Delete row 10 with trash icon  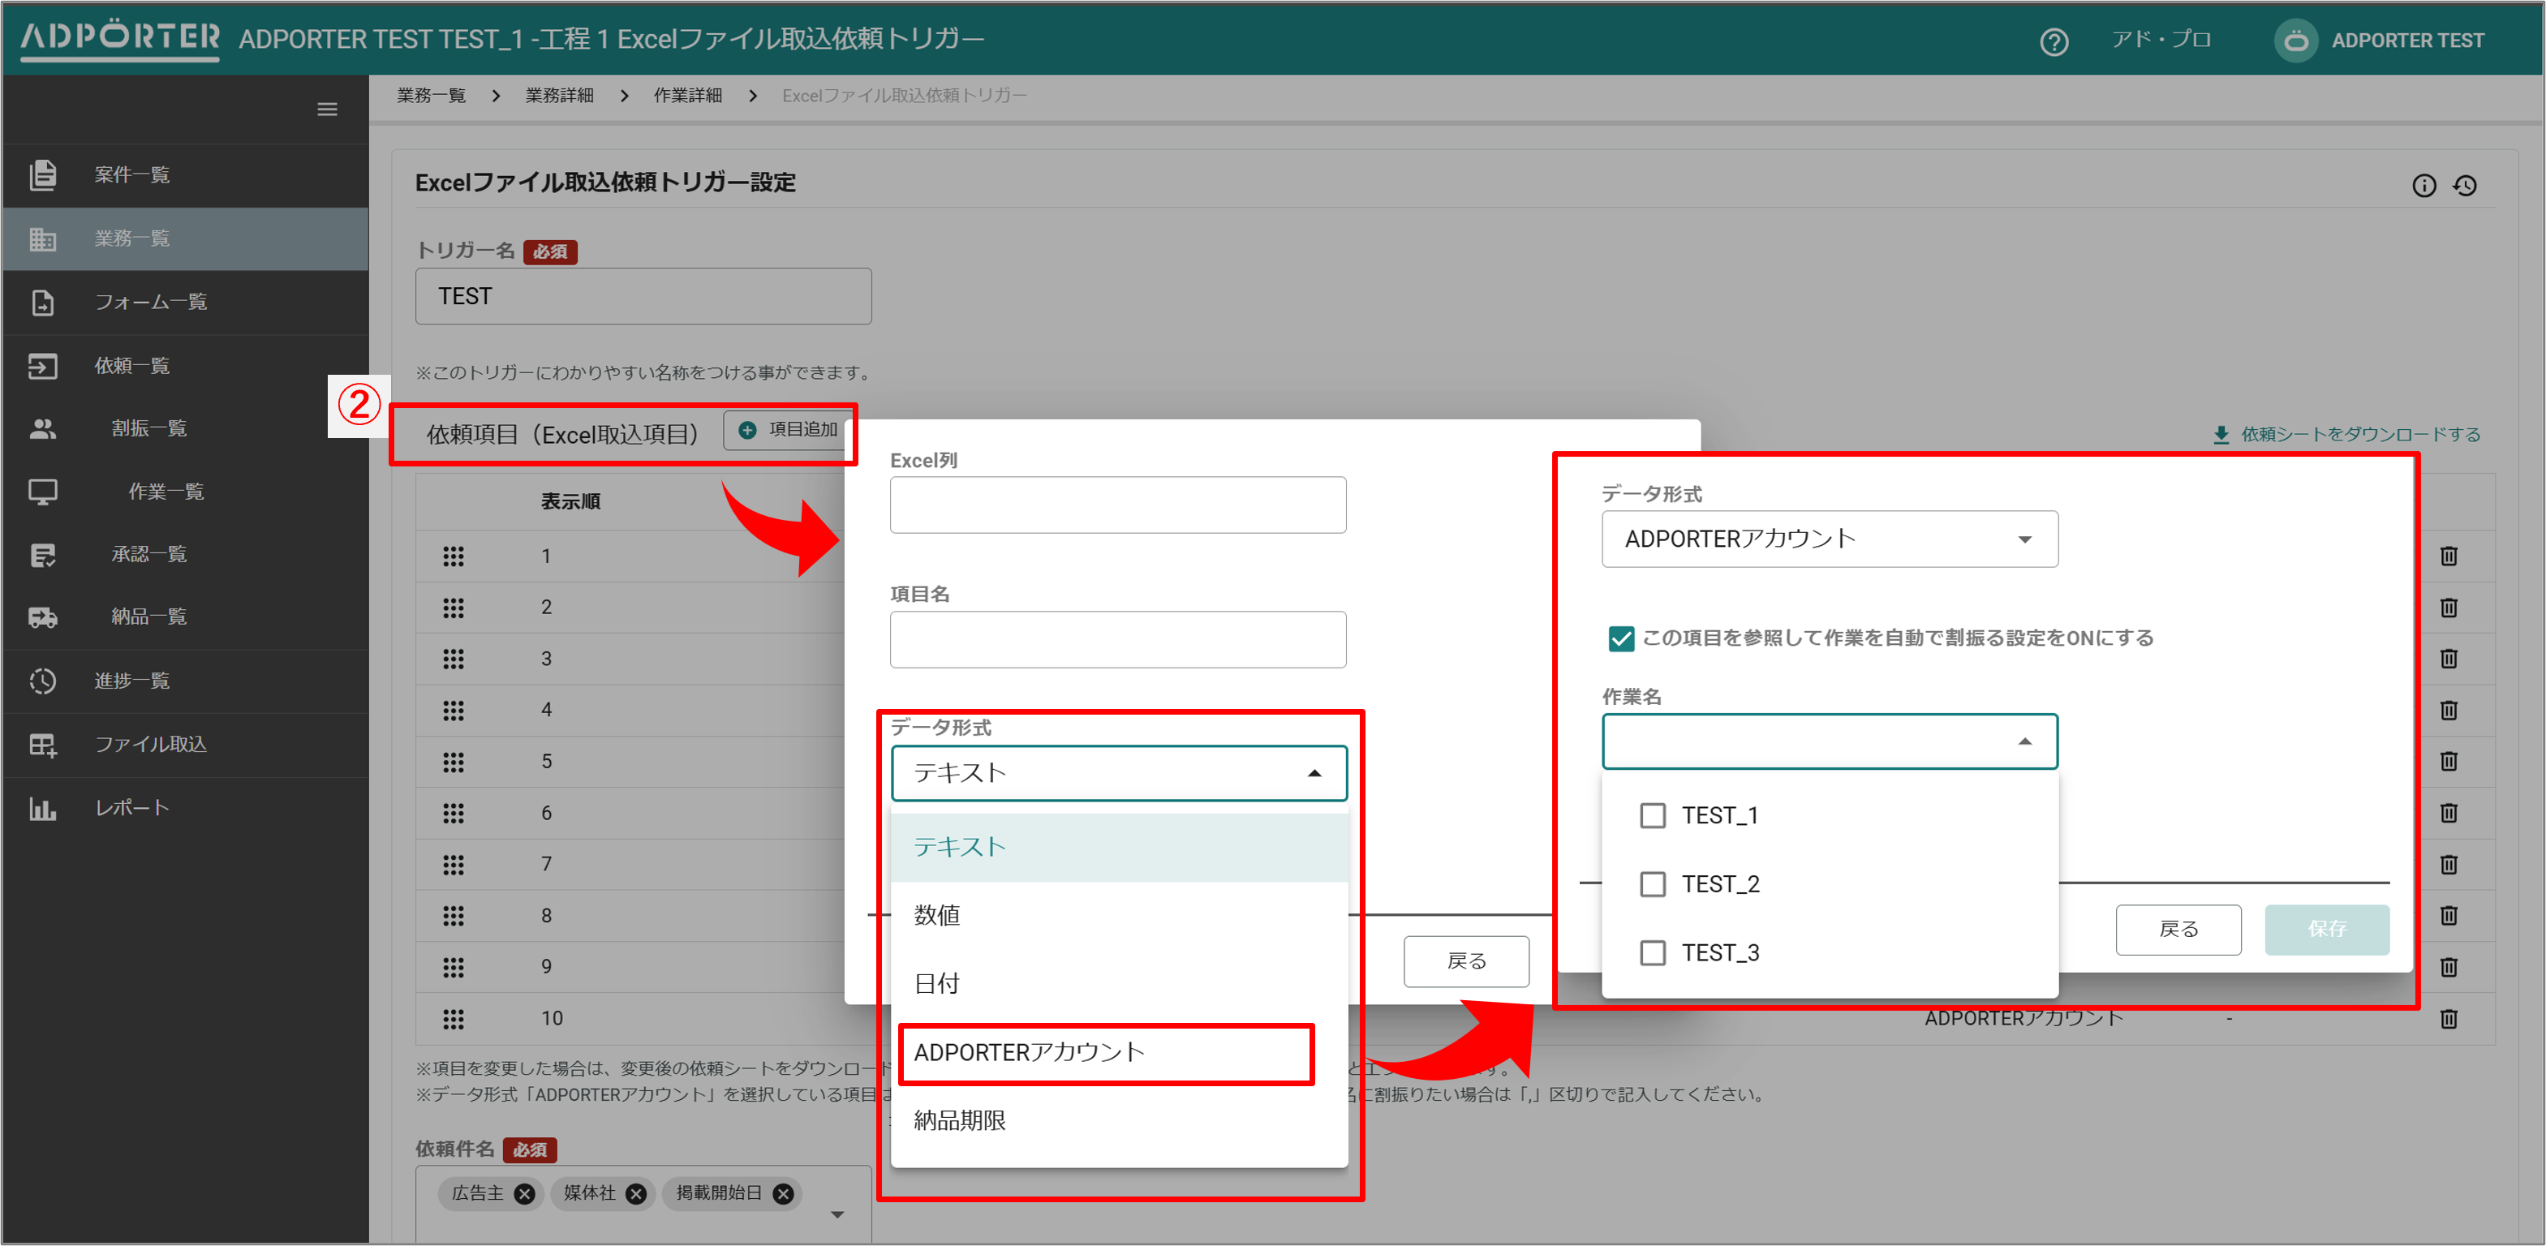2448,1019
